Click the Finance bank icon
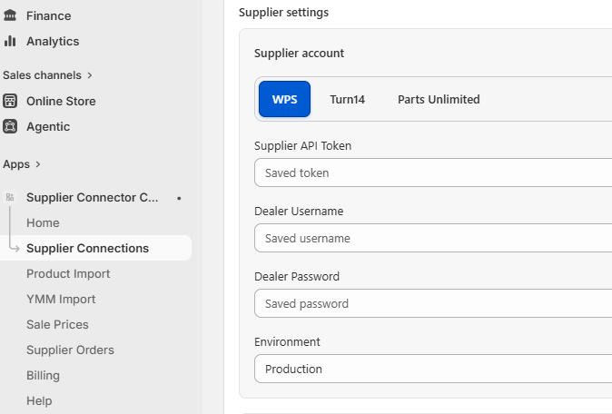The height and width of the screenshot is (414, 612). (x=10, y=15)
